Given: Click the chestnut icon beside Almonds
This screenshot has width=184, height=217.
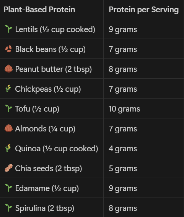Looking at the screenshot, I should [x=8, y=128].
